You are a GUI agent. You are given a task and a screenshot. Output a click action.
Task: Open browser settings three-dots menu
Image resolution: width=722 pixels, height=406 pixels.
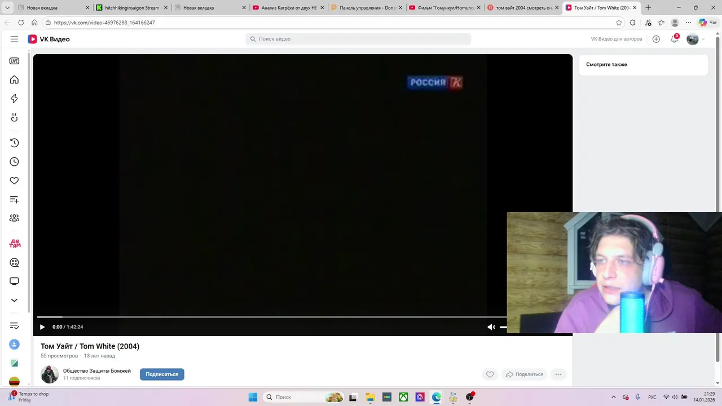(689, 23)
